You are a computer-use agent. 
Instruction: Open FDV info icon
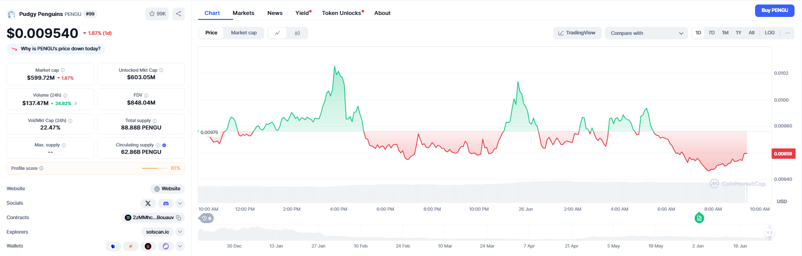click(x=146, y=95)
